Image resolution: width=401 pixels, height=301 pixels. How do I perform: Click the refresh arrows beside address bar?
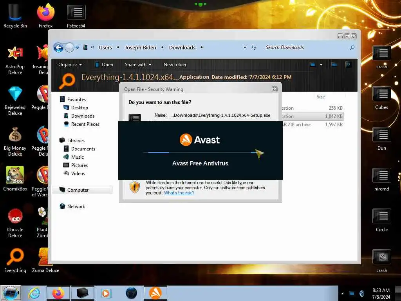[254, 47]
